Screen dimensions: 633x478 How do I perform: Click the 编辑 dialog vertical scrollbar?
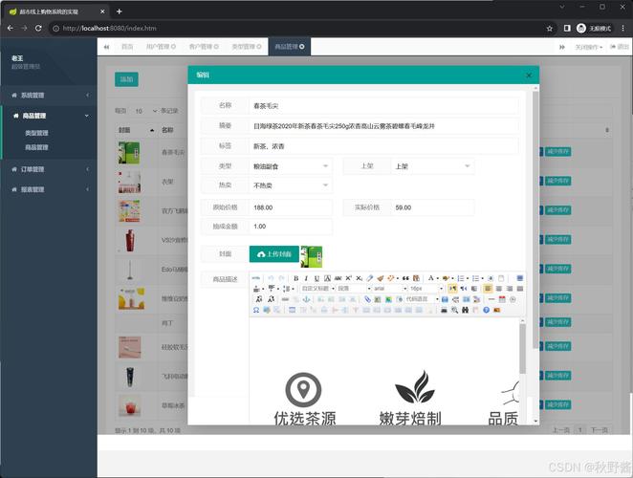click(535, 220)
